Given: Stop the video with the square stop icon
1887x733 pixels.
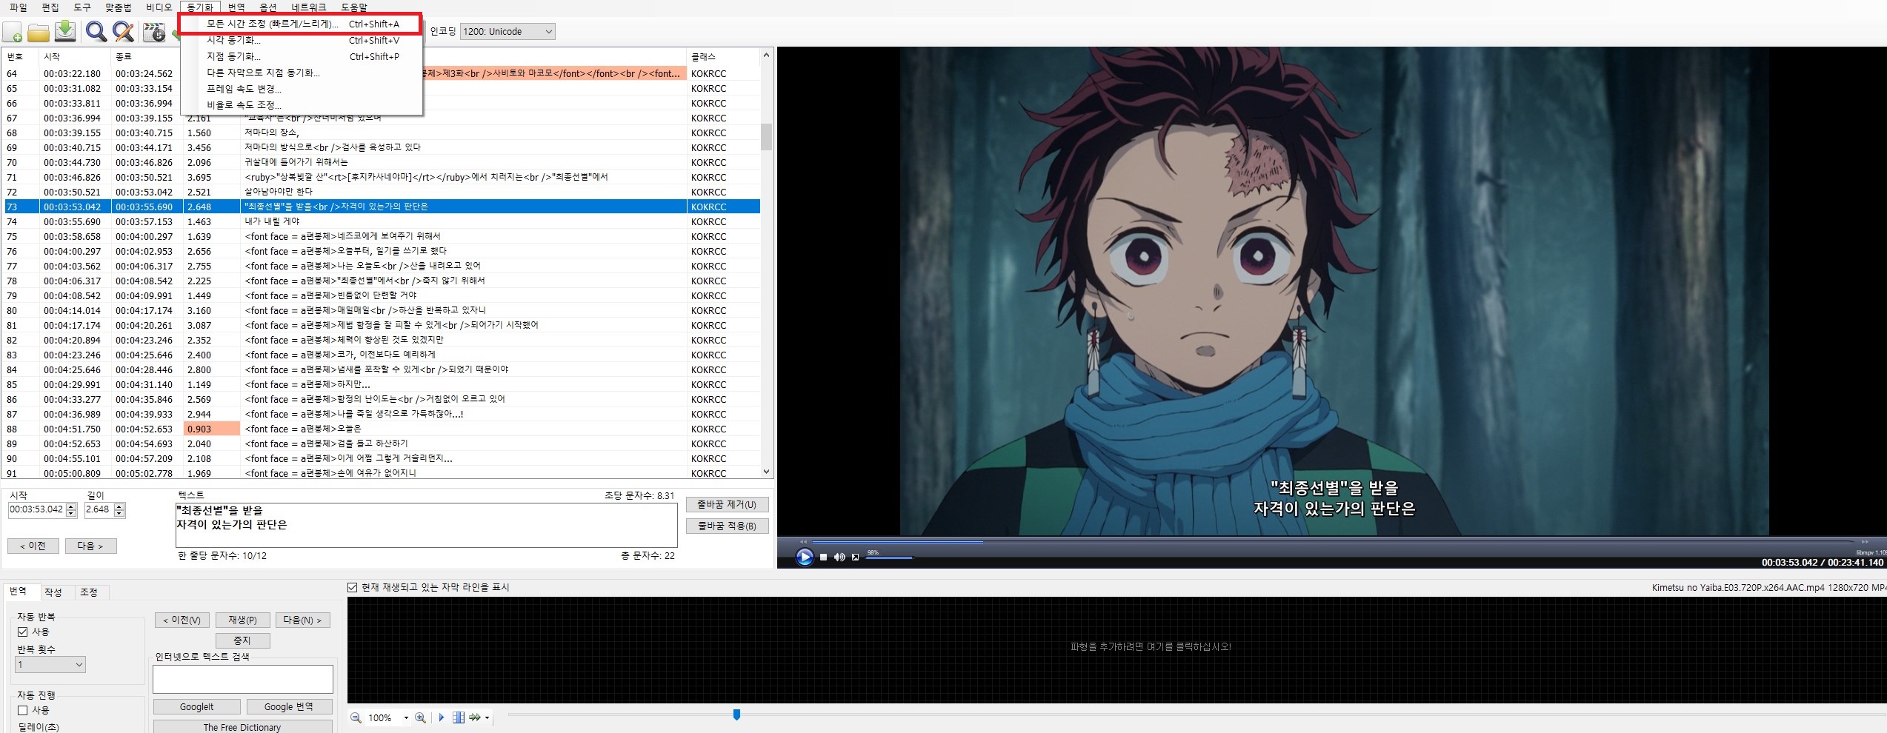Looking at the screenshot, I should tap(823, 558).
